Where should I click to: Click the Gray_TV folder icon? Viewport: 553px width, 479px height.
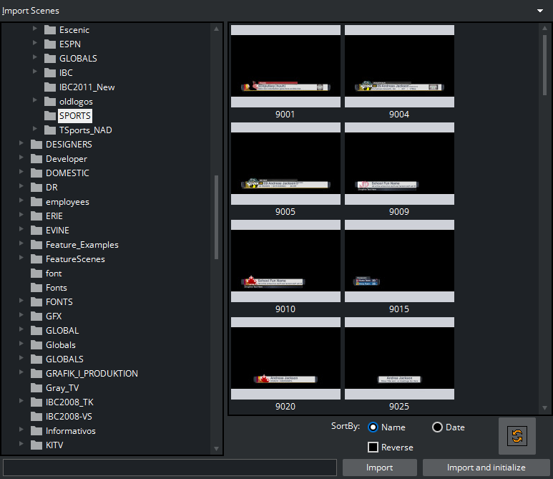coord(36,388)
